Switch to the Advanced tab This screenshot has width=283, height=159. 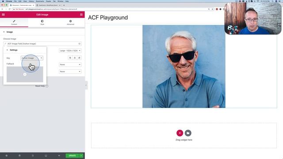click(x=70, y=23)
